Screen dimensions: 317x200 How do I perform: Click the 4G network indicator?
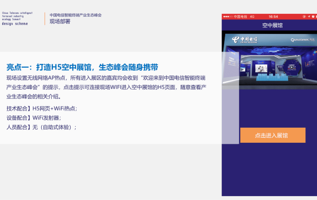[x=252, y=17]
